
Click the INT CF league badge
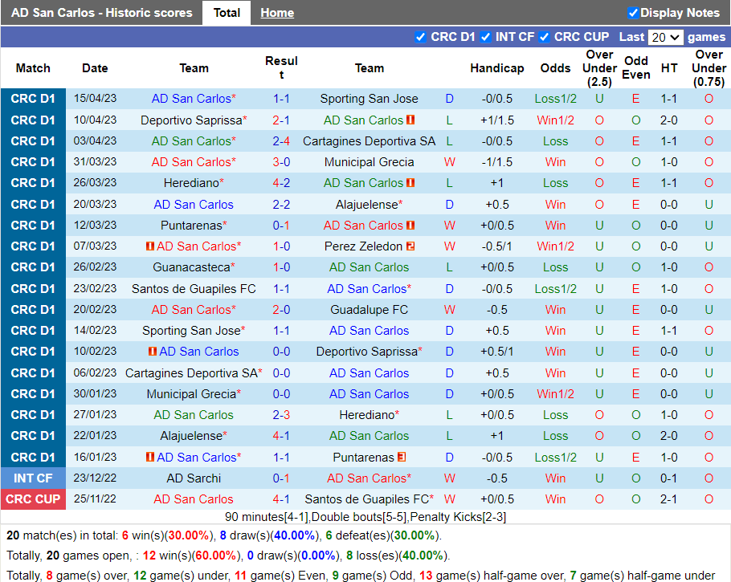pyautogui.click(x=33, y=478)
